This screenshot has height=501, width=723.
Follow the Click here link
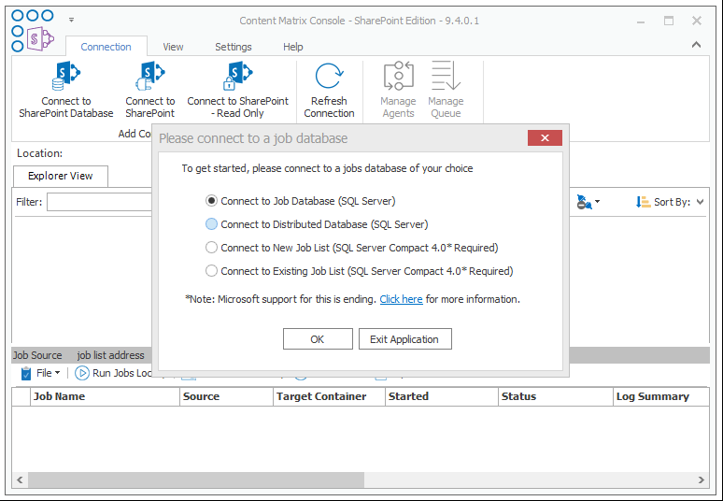coord(401,299)
